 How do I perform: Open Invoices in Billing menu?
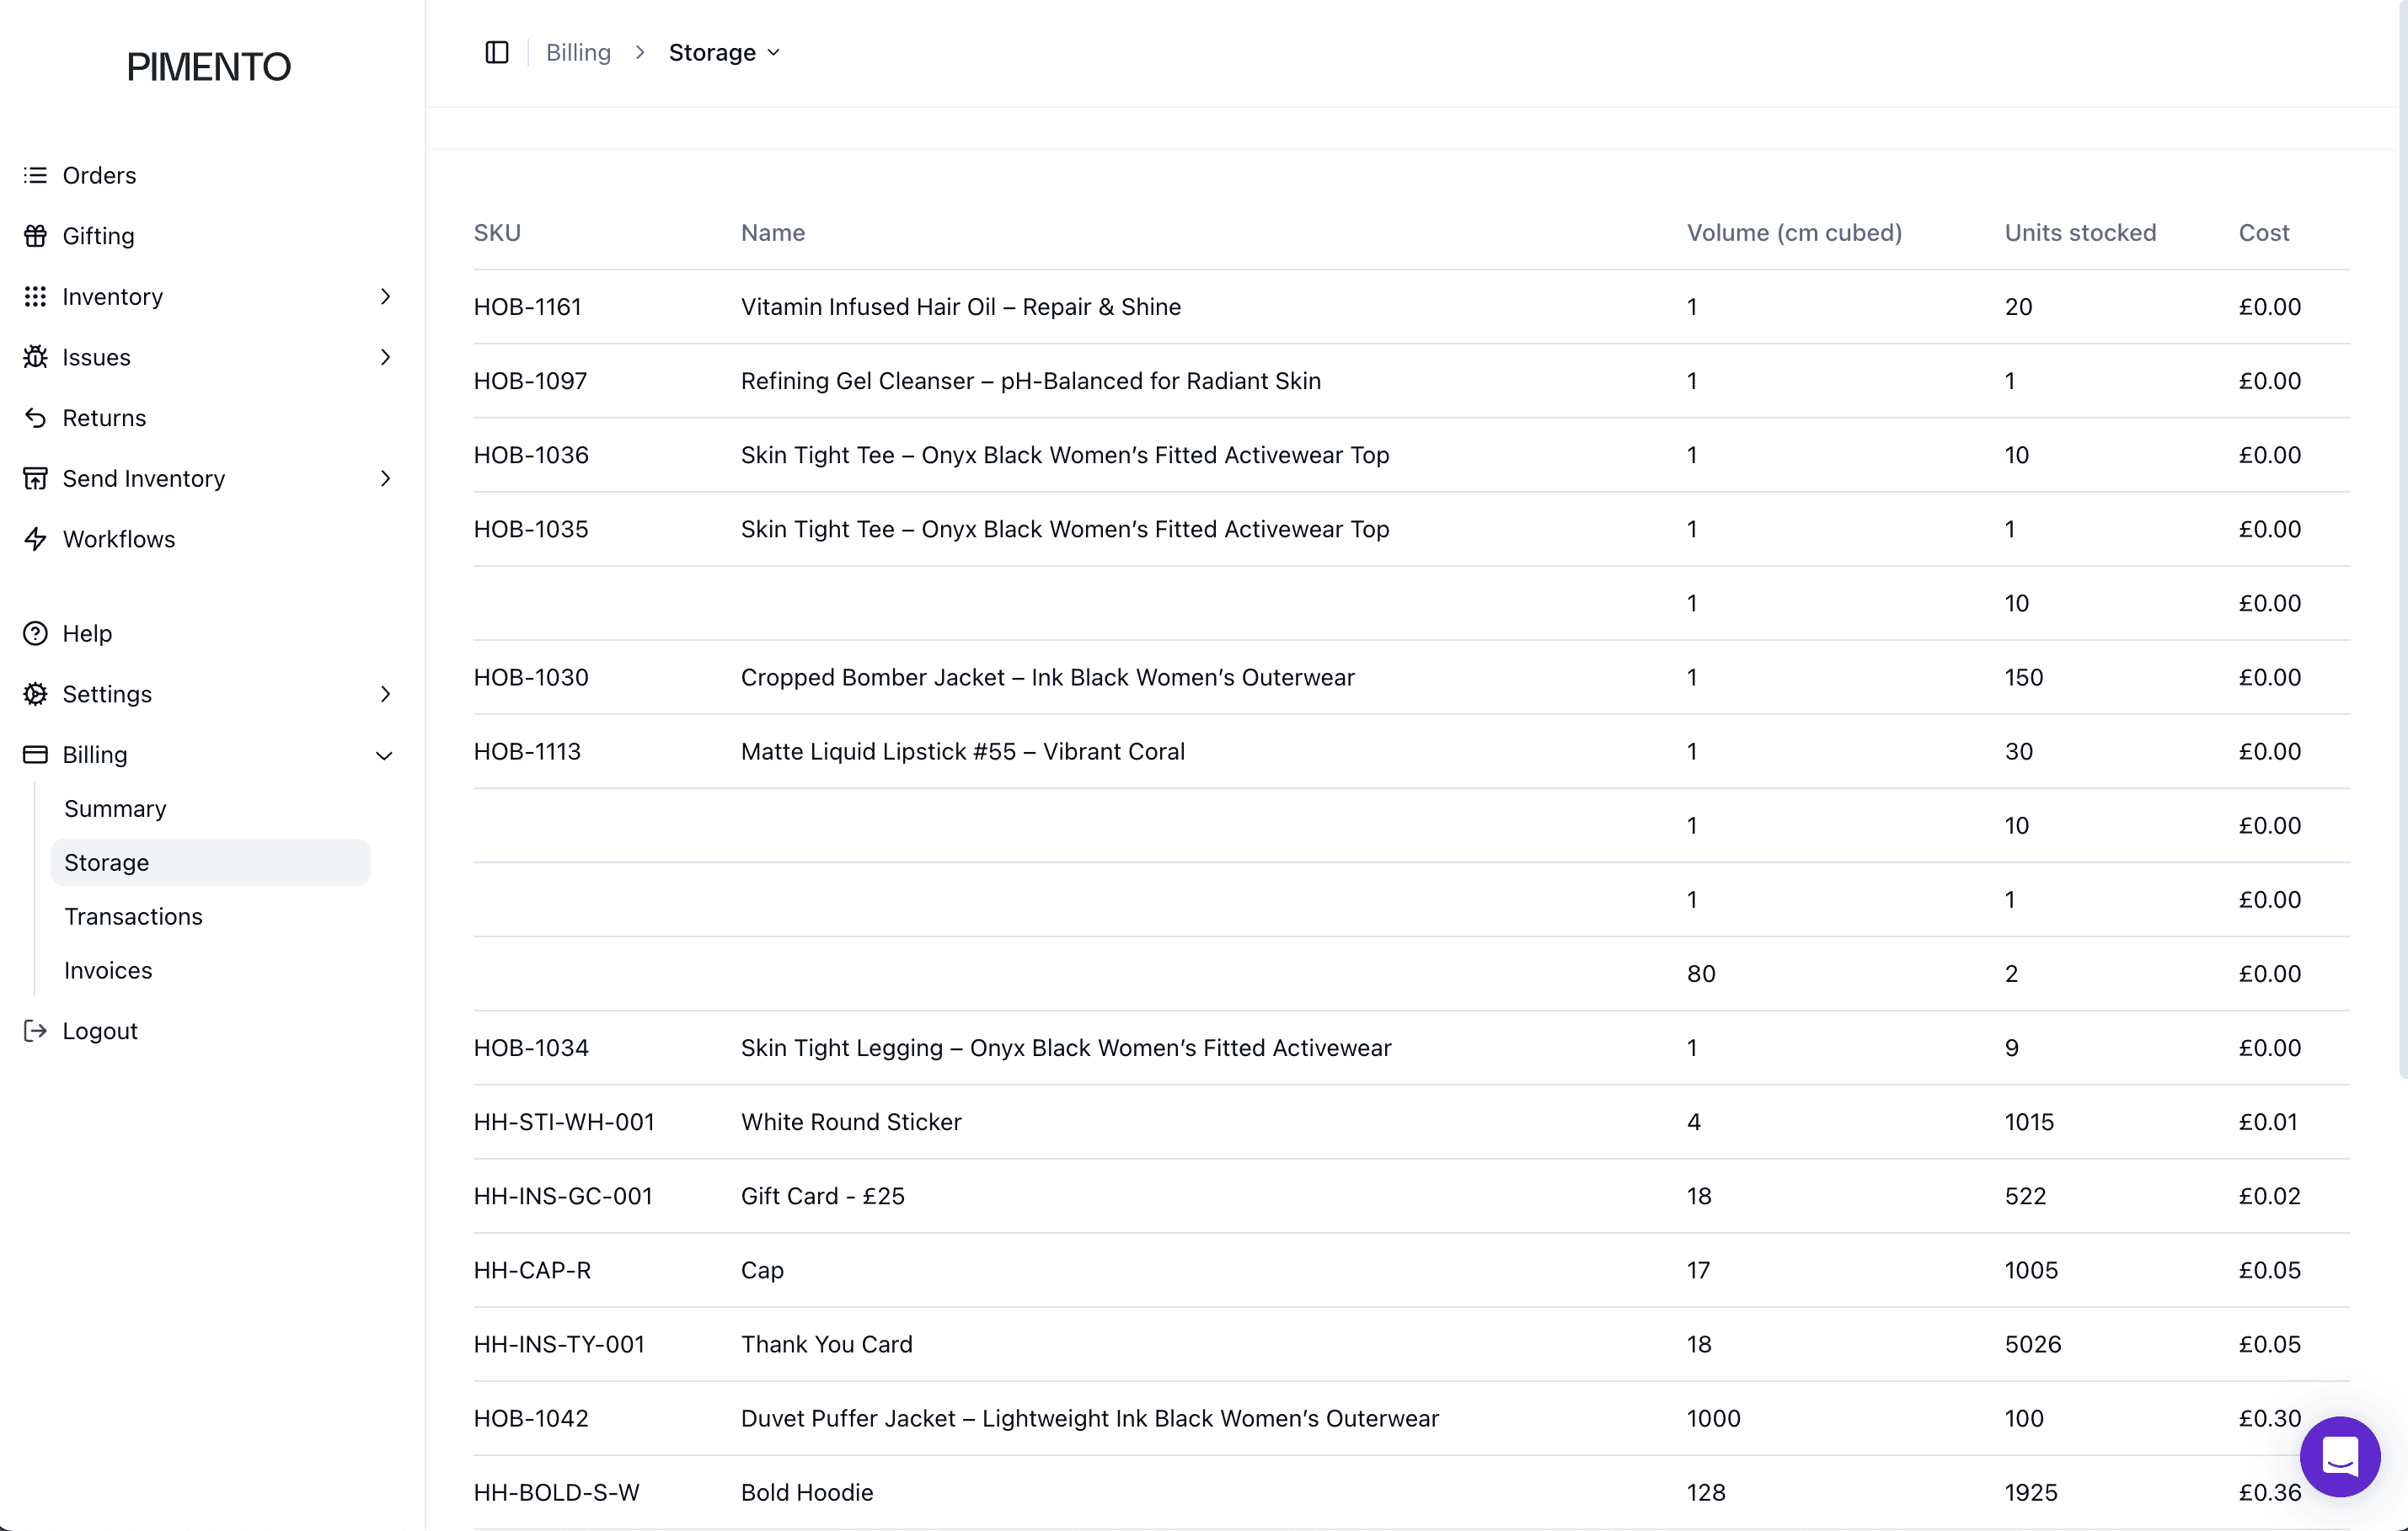(x=108, y=970)
